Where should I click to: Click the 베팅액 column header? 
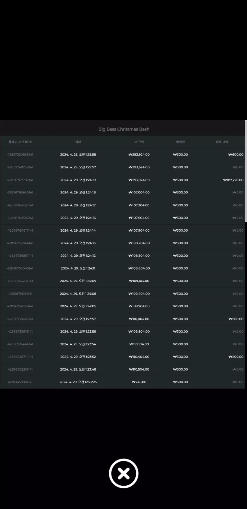coord(180,142)
